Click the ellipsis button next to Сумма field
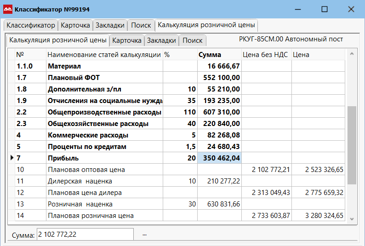Image resolution: width=365 pixels, height=246 pixels. pos(144,235)
